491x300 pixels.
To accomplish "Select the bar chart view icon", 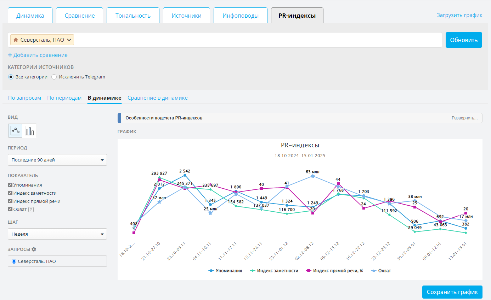I will pyautogui.click(x=29, y=131).
